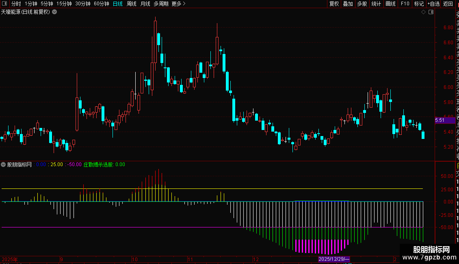Click the 股朋指标网 indicator name

point(19,164)
